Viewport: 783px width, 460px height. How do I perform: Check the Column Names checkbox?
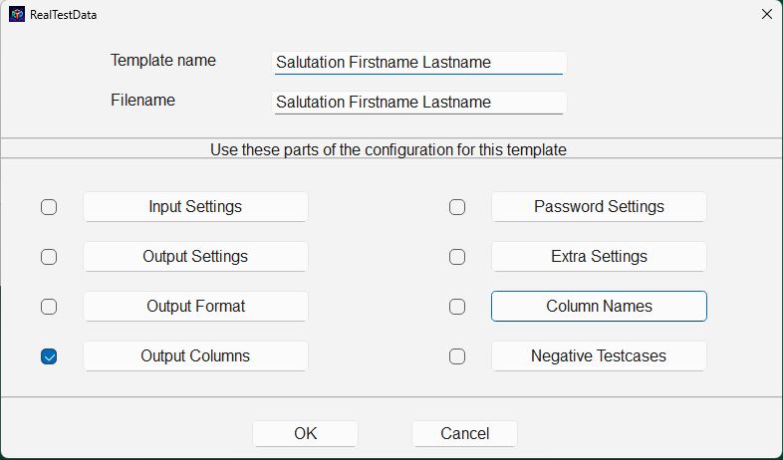(x=457, y=307)
